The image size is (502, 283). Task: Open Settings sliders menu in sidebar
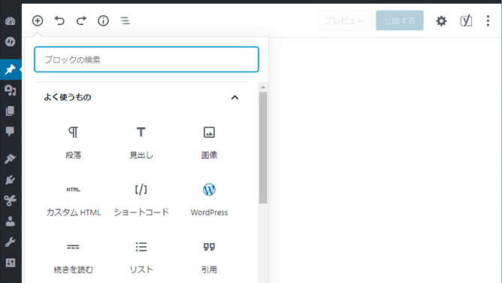pyautogui.click(x=11, y=263)
